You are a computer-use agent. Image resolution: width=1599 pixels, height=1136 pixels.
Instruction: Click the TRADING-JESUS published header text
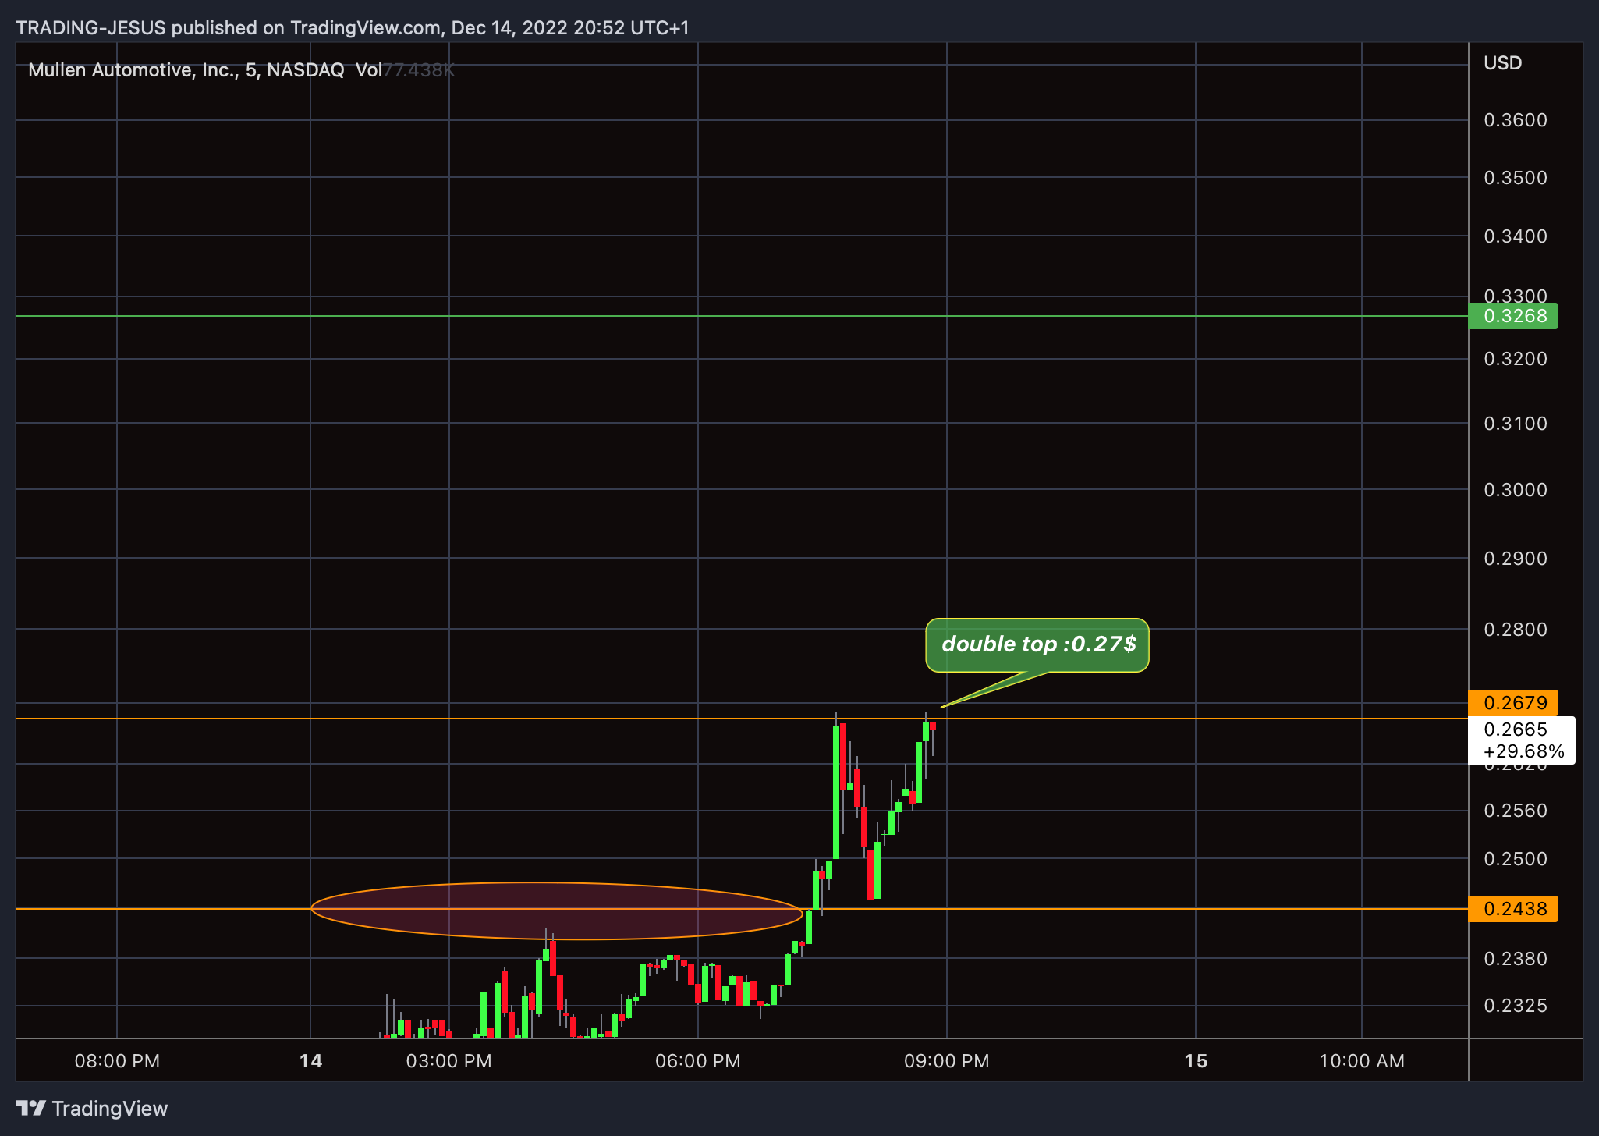[353, 28]
